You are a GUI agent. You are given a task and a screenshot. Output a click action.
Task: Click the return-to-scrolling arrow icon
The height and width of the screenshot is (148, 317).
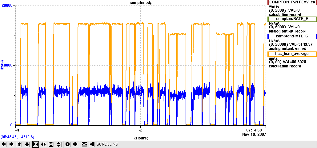tap(92, 144)
